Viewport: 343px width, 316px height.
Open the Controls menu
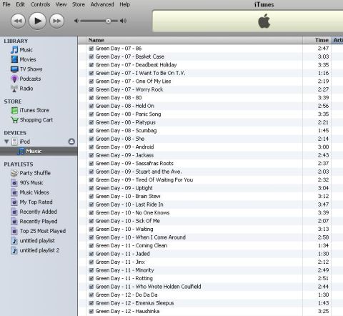(x=40, y=4)
